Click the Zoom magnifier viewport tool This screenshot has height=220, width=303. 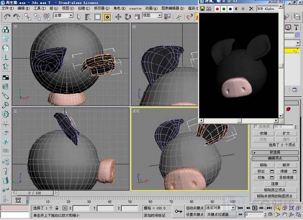coord(278,208)
